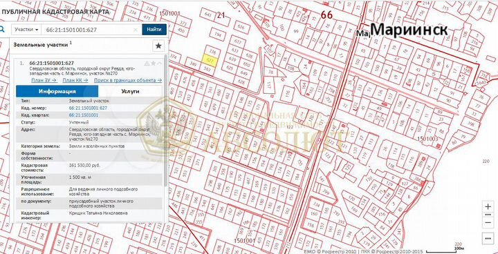Click the dots between zoom buttons
Image resolution: width=498 pixels, height=254 pixels.
coord(488,215)
